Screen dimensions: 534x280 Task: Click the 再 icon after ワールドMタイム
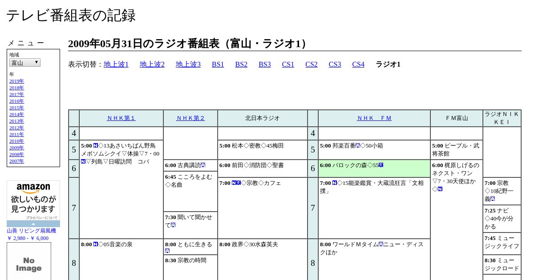(381, 244)
